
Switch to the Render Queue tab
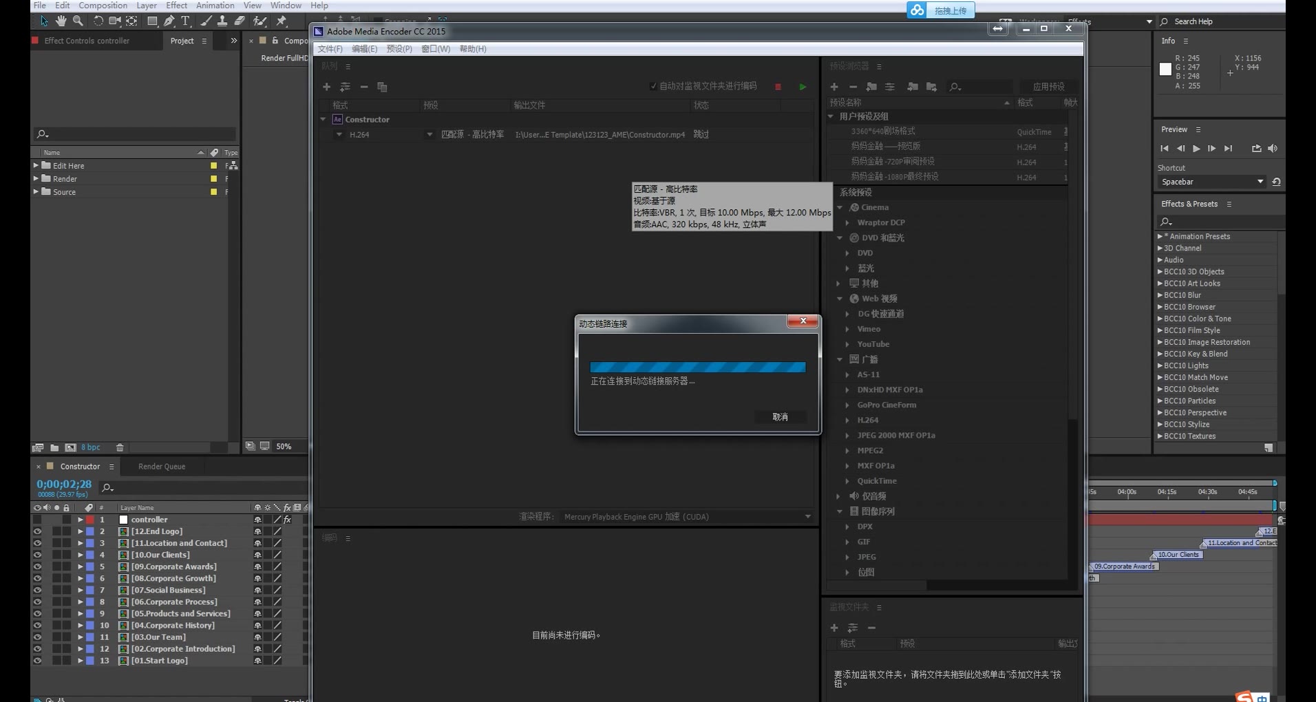161,467
